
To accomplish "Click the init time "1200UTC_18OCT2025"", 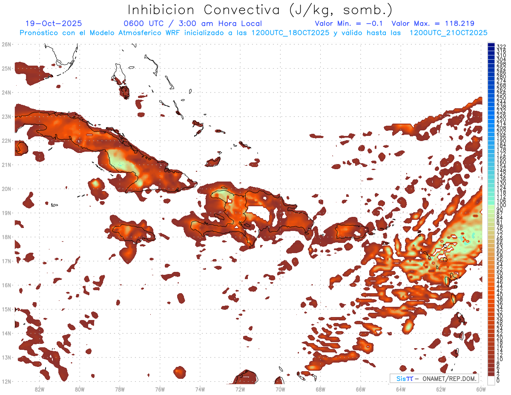I will pyautogui.click(x=290, y=33).
